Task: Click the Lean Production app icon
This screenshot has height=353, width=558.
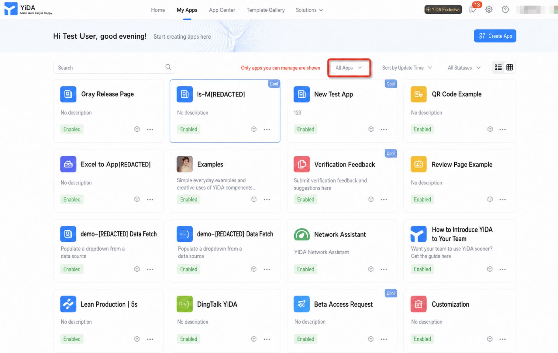Action: click(68, 304)
